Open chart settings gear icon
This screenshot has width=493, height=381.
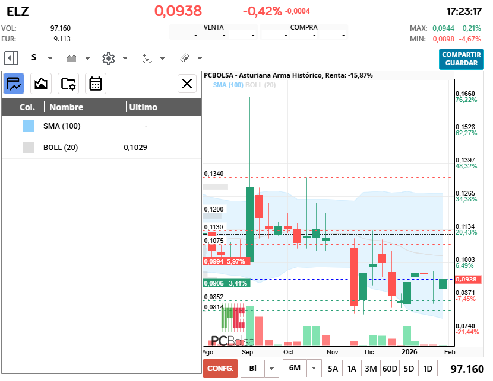(108, 58)
